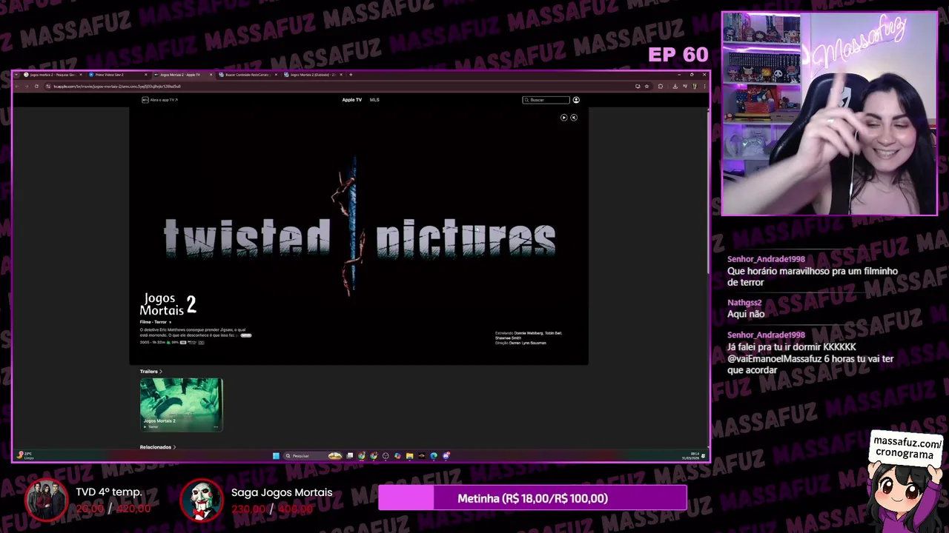Image resolution: width=949 pixels, height=533 pixels.
Task: Click the browser back arrow
Action: pyautogui.click(x=17, y=87)
